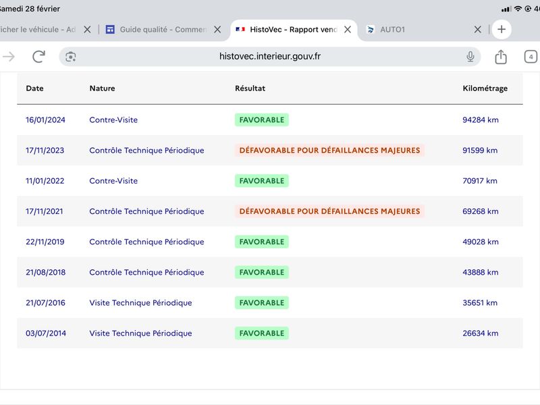Click the DÉFAVORABLE badge for 17/11/2023

[329, 151]
